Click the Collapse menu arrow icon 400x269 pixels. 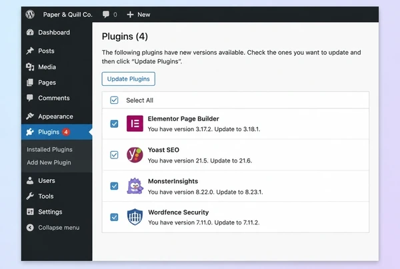pyautogui.click(x=30, y=228)
